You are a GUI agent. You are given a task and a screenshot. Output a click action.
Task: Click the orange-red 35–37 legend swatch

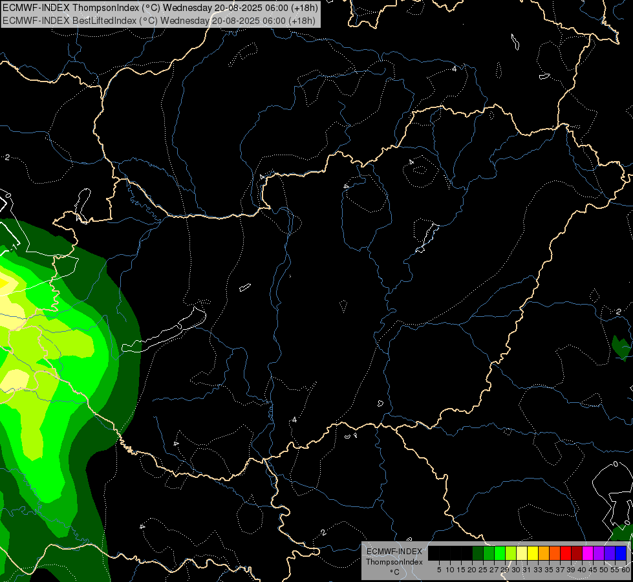(x=555, y=553)
